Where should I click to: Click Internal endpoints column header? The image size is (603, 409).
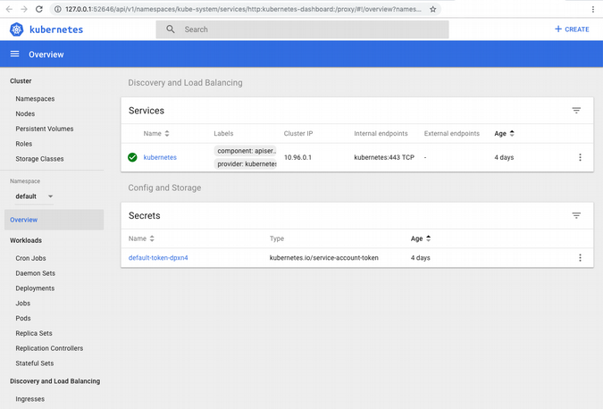click(381, 133)
